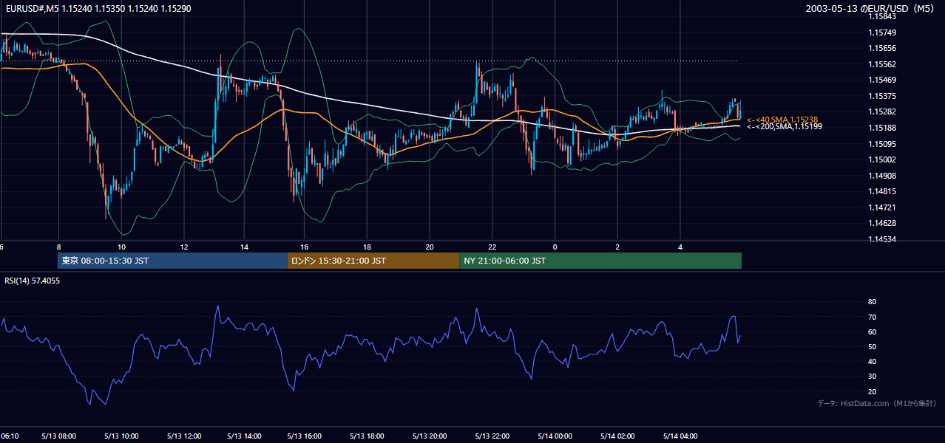Click RSI axis level 40
The width and height of the screenshot is (945, 443).
872,361
